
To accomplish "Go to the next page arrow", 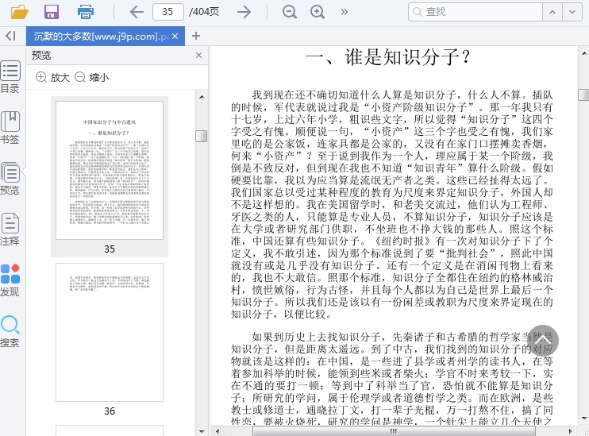I will point(244,12).
